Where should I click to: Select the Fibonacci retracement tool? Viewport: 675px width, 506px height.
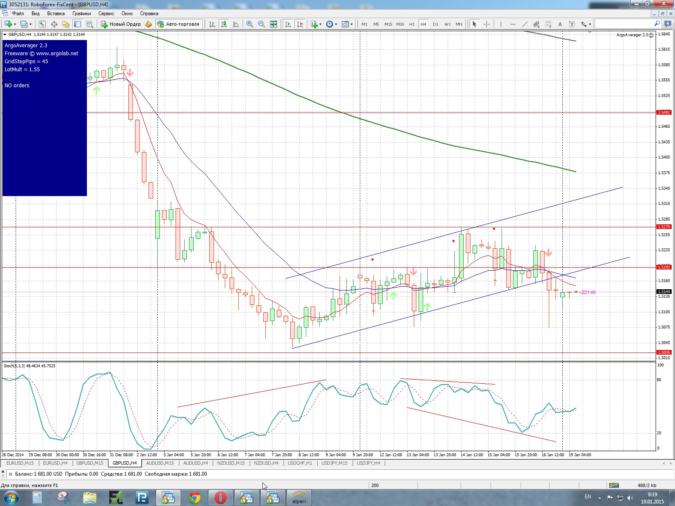click(548, 24)
